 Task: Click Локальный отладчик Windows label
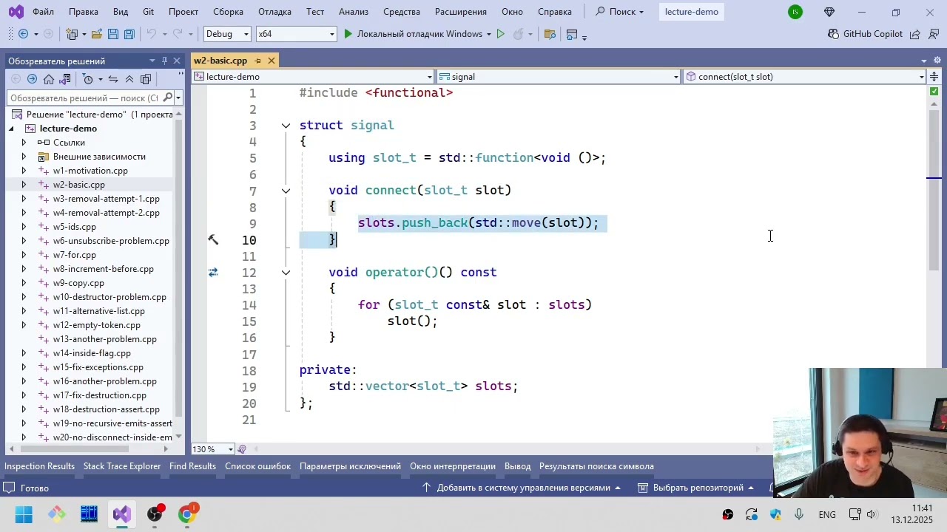tap(419, 34)
